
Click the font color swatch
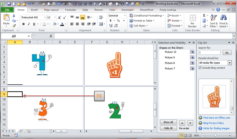tap(62, 24)
